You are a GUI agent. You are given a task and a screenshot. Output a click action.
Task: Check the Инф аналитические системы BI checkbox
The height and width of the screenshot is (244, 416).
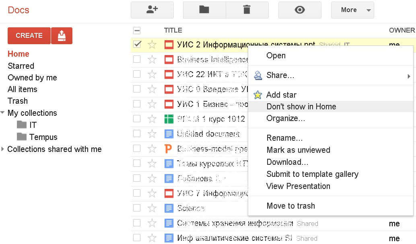[x=137, y=238]
